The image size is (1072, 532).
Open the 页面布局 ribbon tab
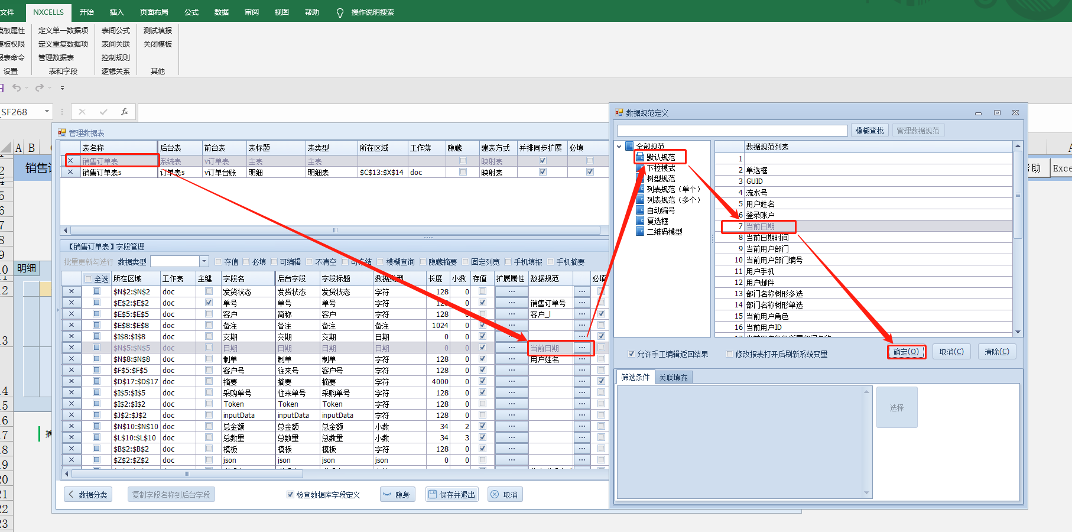[154, 12]
